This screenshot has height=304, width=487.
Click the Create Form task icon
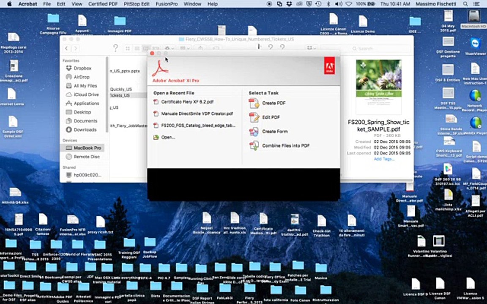pos(254,132)
